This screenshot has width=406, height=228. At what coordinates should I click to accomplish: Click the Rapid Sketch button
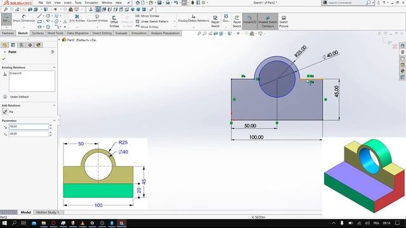coord(237,22)
